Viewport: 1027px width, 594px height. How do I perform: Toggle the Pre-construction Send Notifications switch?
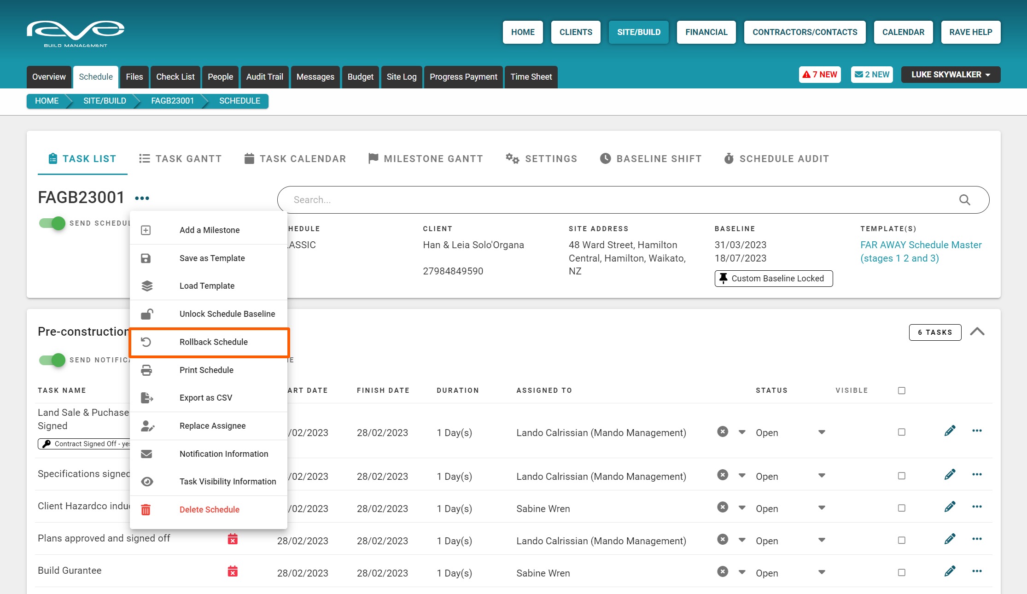click(x=53, y=360)
